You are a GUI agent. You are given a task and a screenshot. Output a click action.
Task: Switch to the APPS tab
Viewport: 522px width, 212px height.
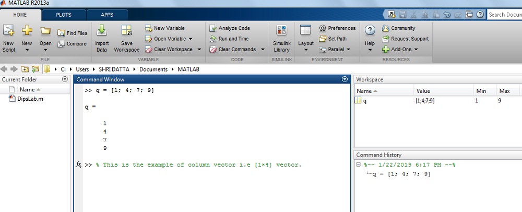107,15
